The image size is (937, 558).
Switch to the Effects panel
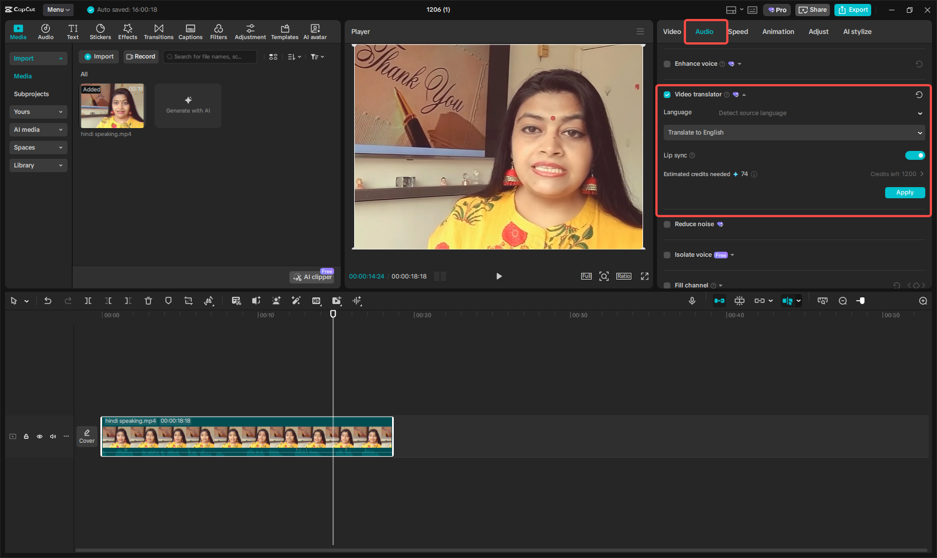click(127, 31)
